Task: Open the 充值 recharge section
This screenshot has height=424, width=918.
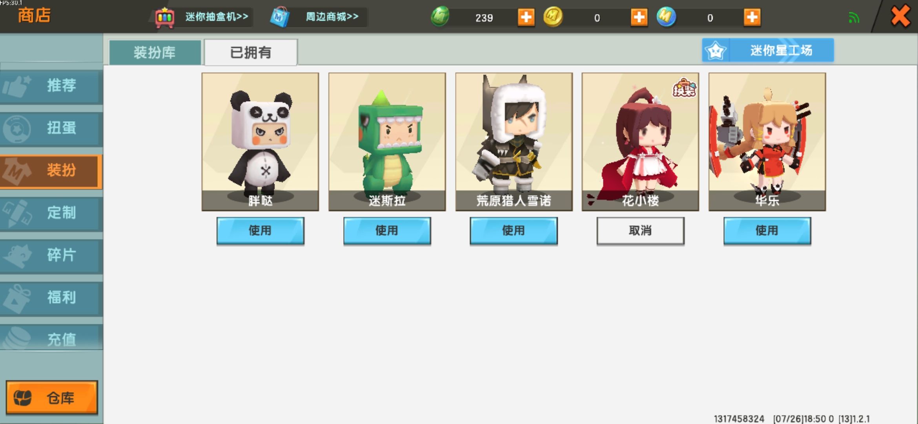Action: (51, 338)
